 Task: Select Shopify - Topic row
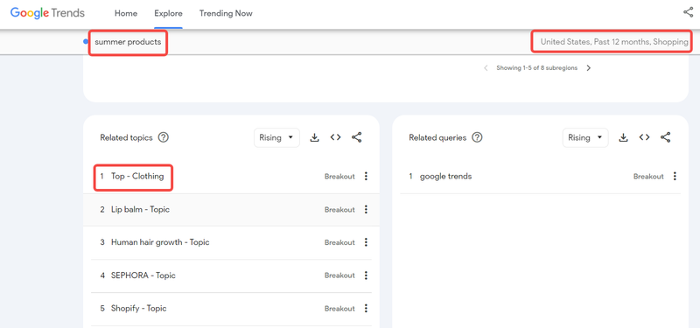(231, 309)
